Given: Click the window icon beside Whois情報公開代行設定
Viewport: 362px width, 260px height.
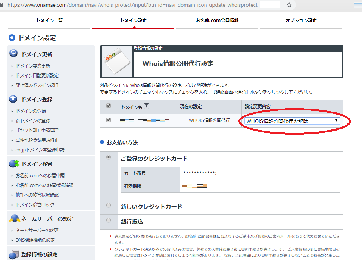Looking at the screenshot, I should (x=117, y=62).
